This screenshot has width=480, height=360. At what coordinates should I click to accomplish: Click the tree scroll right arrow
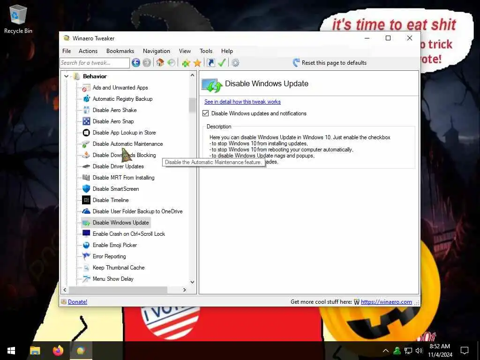click(184, 290)
